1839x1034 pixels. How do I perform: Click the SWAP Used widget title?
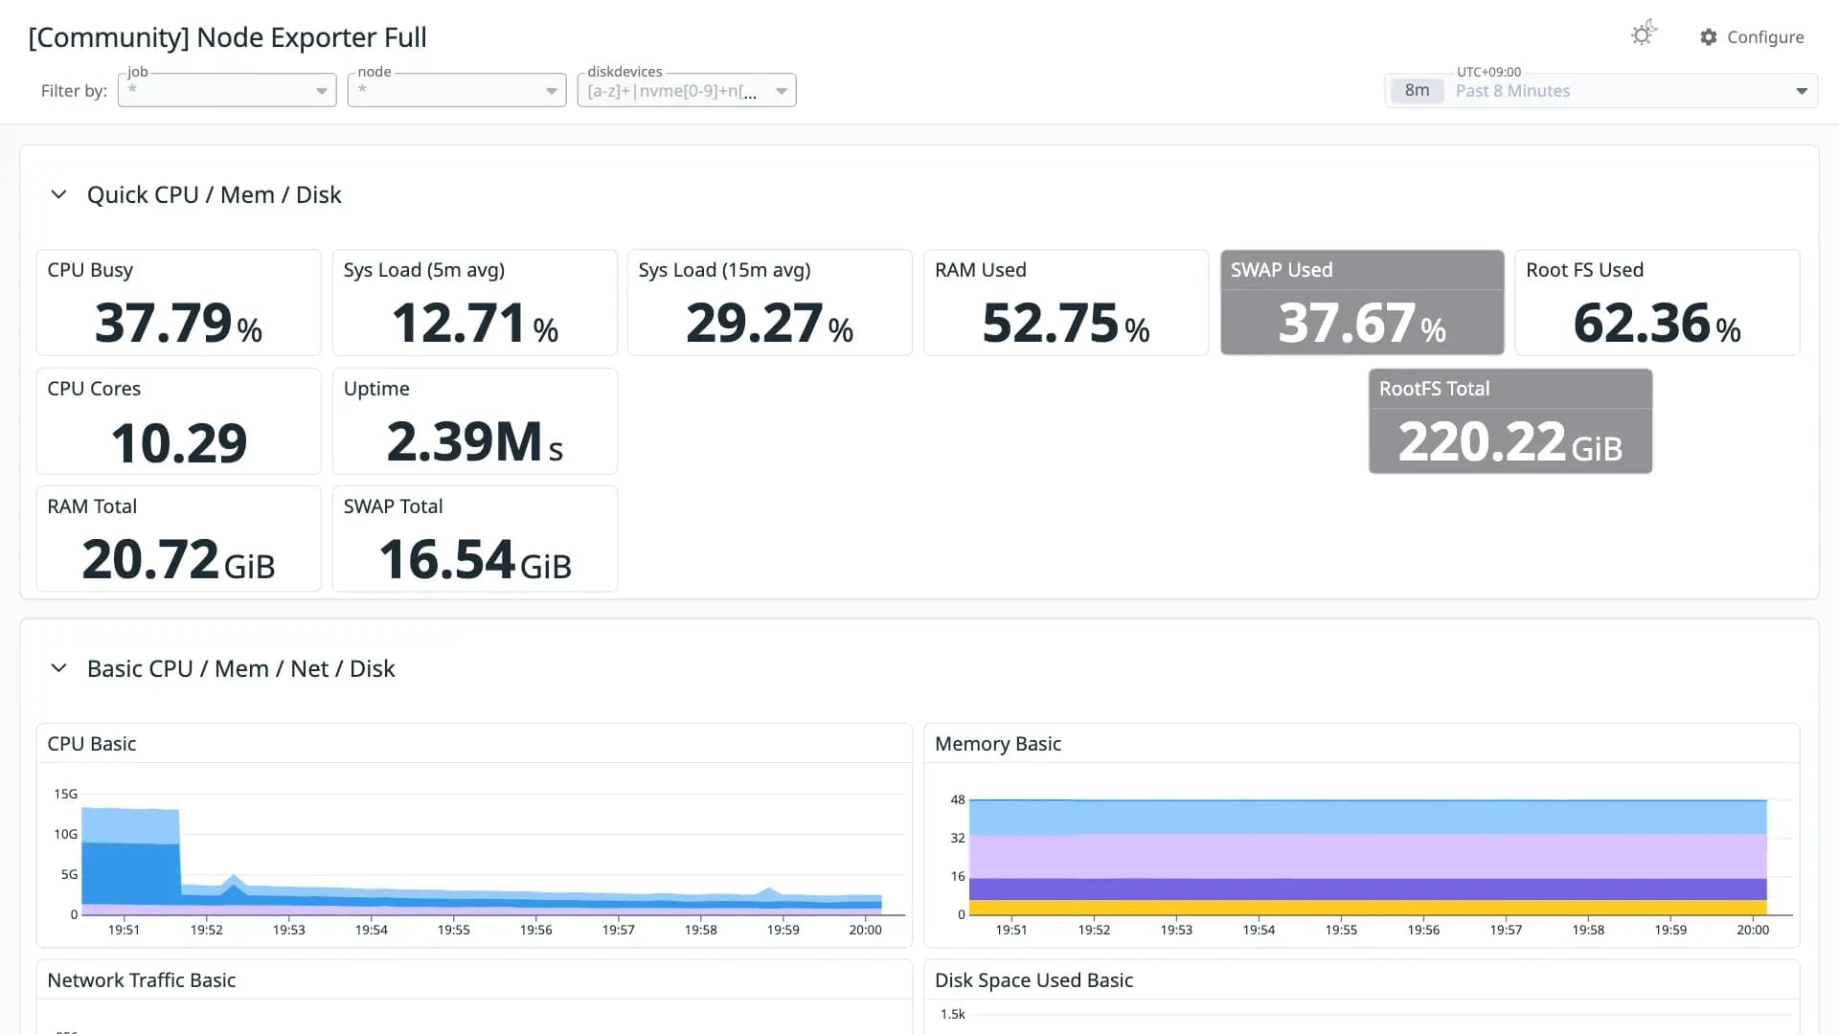click(1281, 270)
